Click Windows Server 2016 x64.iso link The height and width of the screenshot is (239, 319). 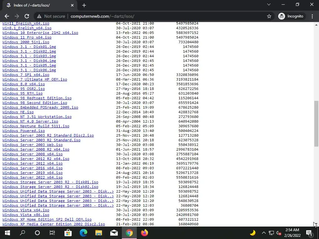[x=32, y=168]
